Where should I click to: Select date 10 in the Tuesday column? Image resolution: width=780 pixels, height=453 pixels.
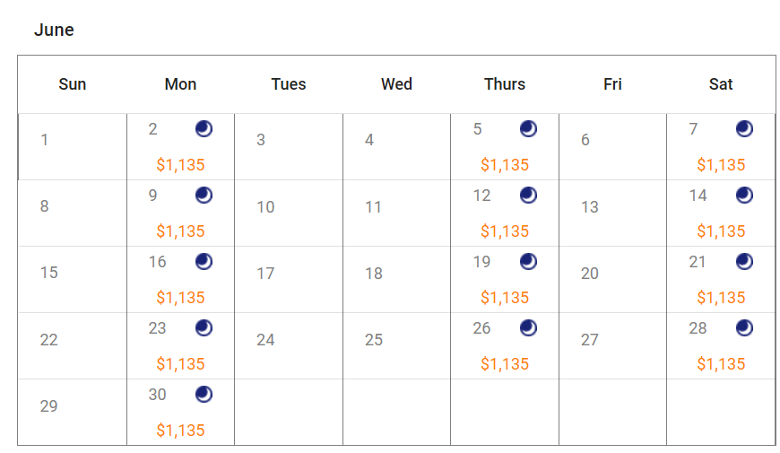pos(265,207)
